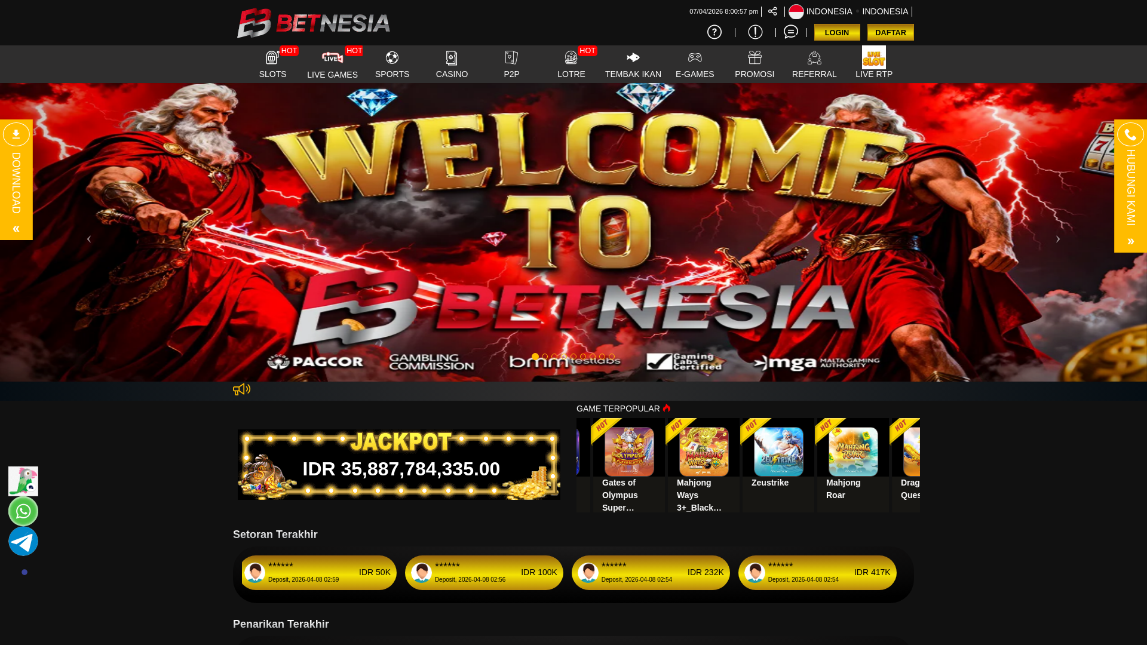1147x645 pixels.
Task: Collapse the Download side panel
Action: click(16, 229)
